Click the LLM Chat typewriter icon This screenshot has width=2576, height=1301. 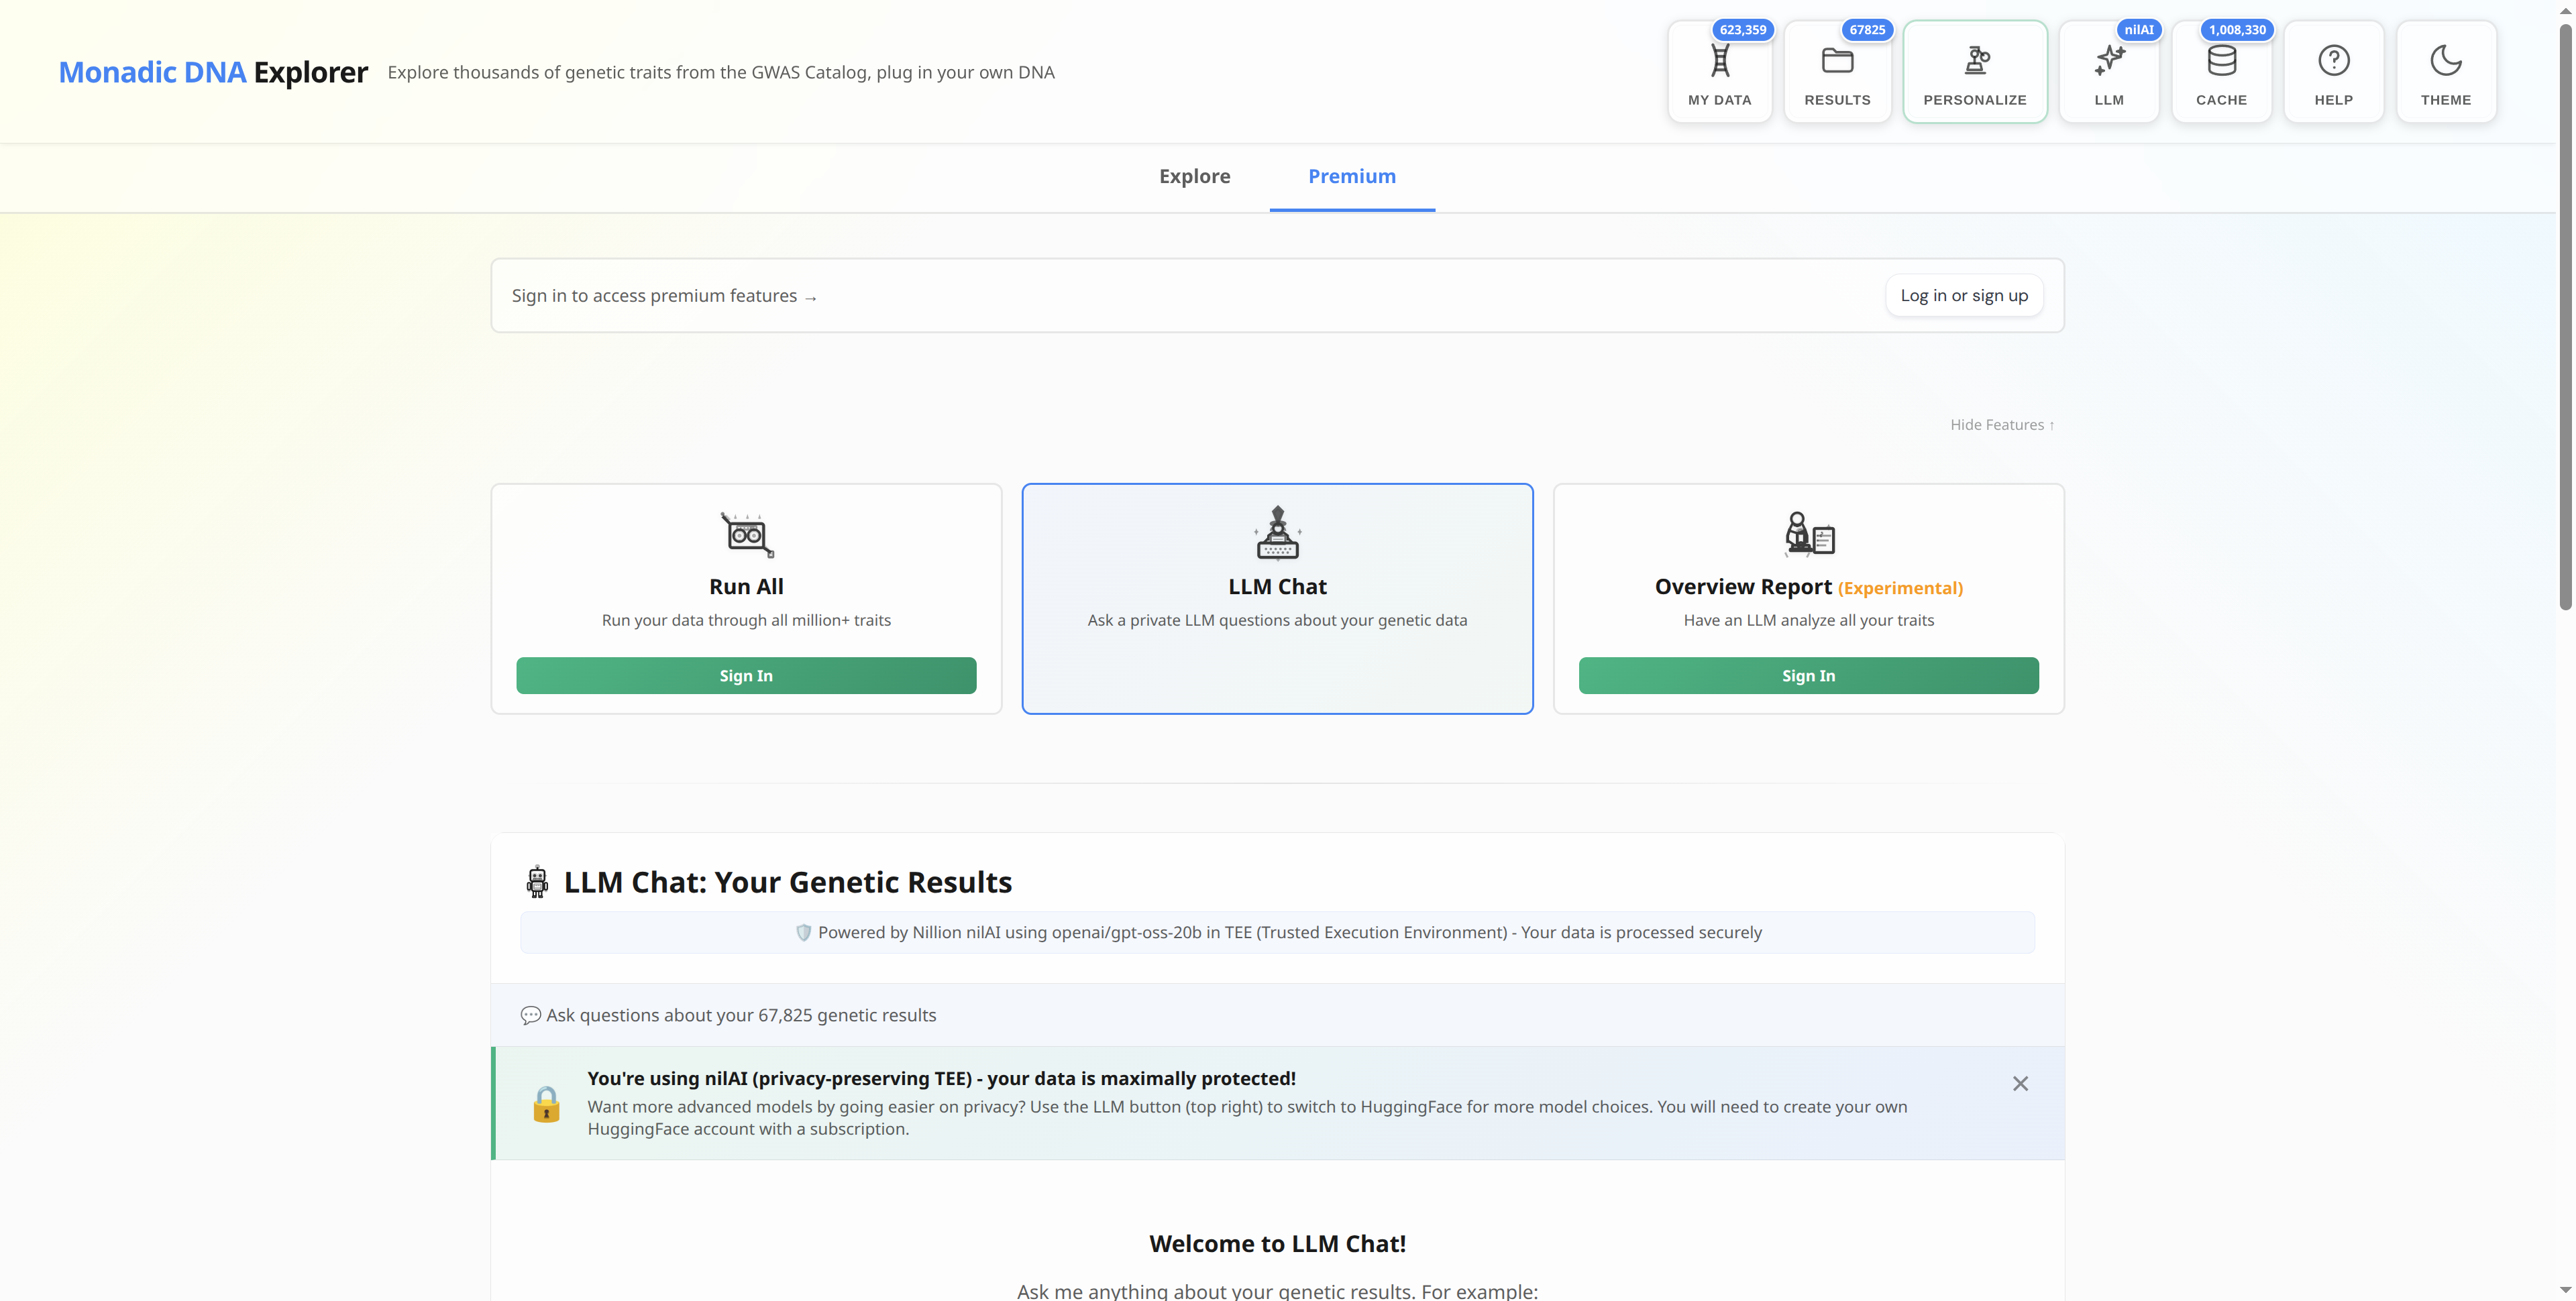coord(1277,533)
